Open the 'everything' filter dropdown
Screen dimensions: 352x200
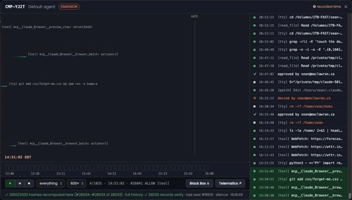(x=51, y=183)
